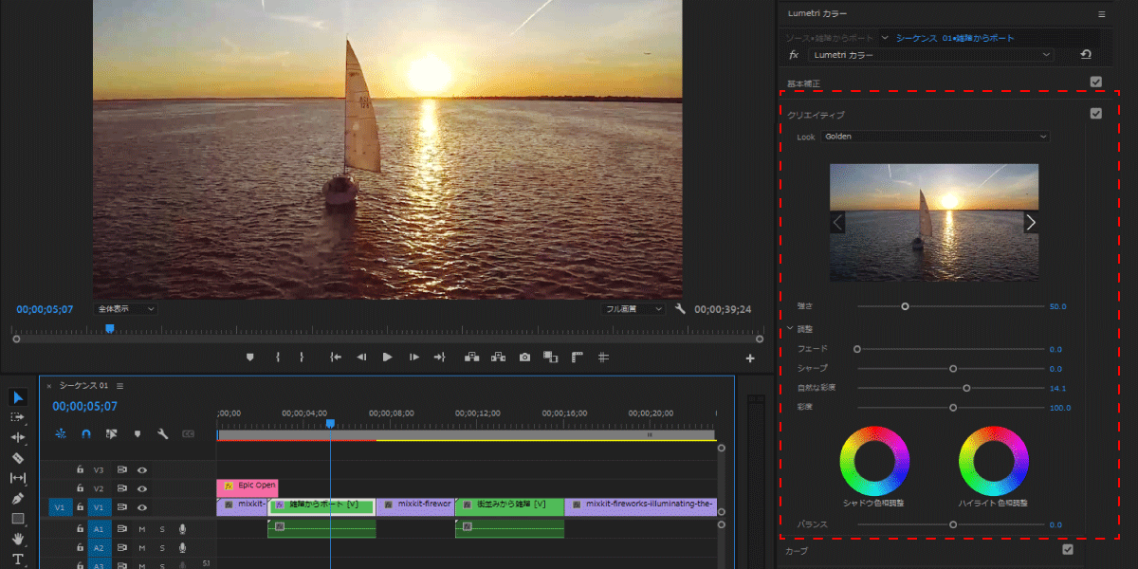Play the sequence in Program Monitor

pyautogui.click(x=387, y=358)
